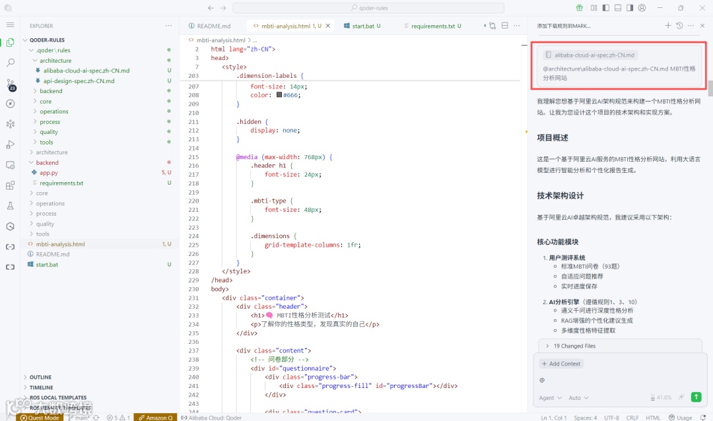Collapse the .qoder\rules folder
Screen dimensions: 713x421
[x=53, y=50]
